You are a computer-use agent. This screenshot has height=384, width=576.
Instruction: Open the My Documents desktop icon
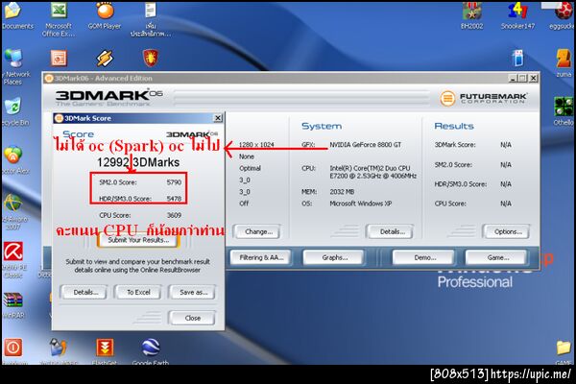[14, 14]
